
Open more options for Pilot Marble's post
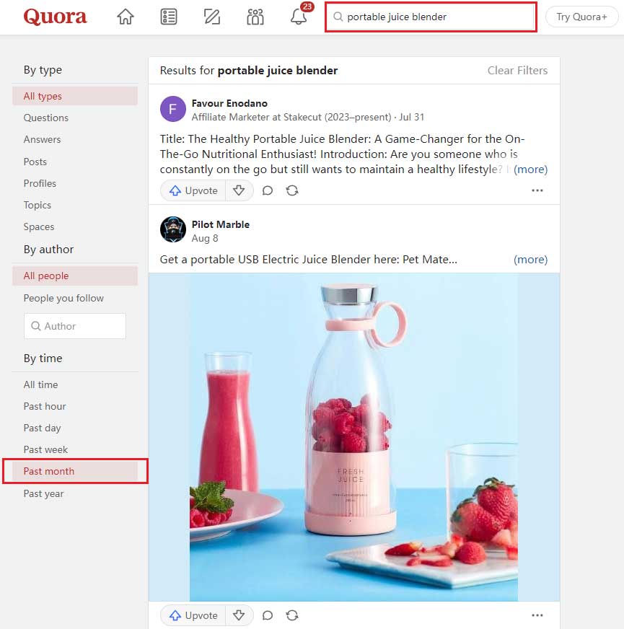tap(537, 615)
